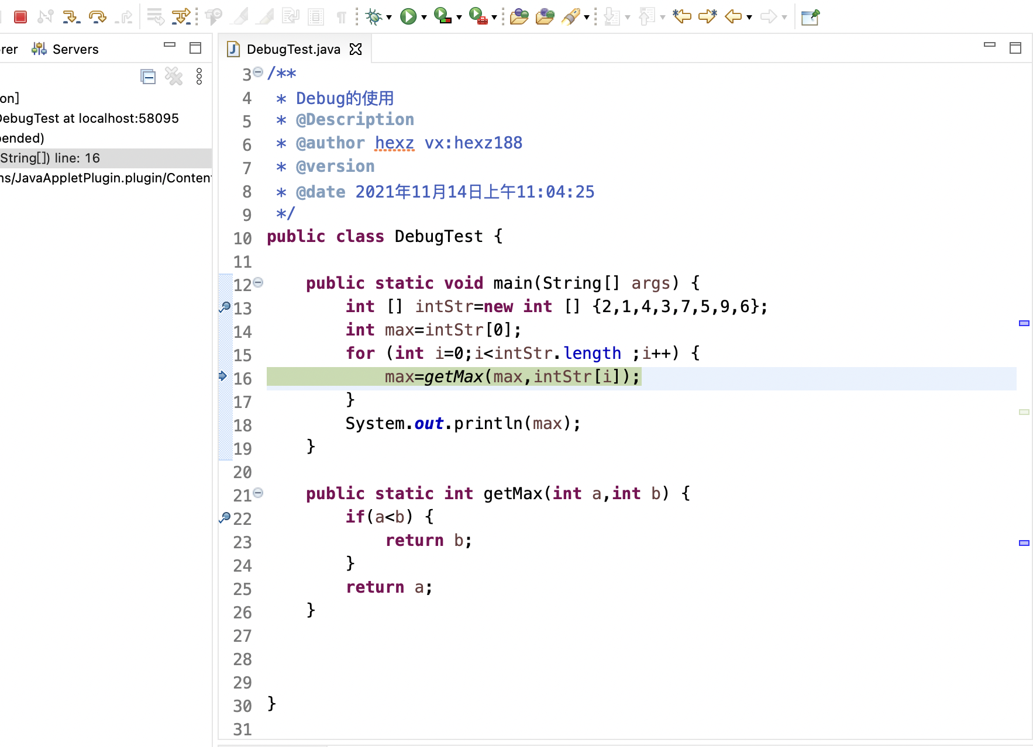Viewport: 1033px width, 747px height.
Task: Click the Last Edit Location arrow icon
Action: 681,17
